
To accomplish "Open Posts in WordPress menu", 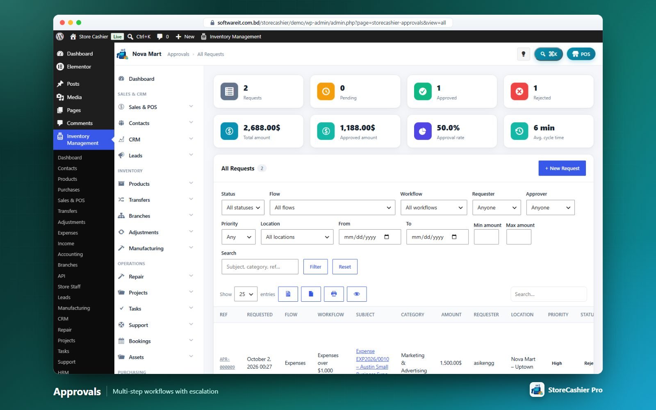I will [73, 84].
